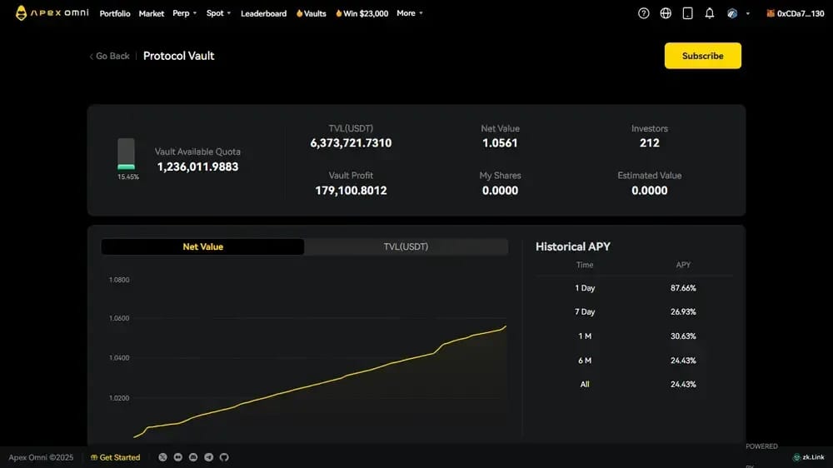Open the Telegram icon in footer
This screenshot has width=833, height=468.
pos(209,457)
